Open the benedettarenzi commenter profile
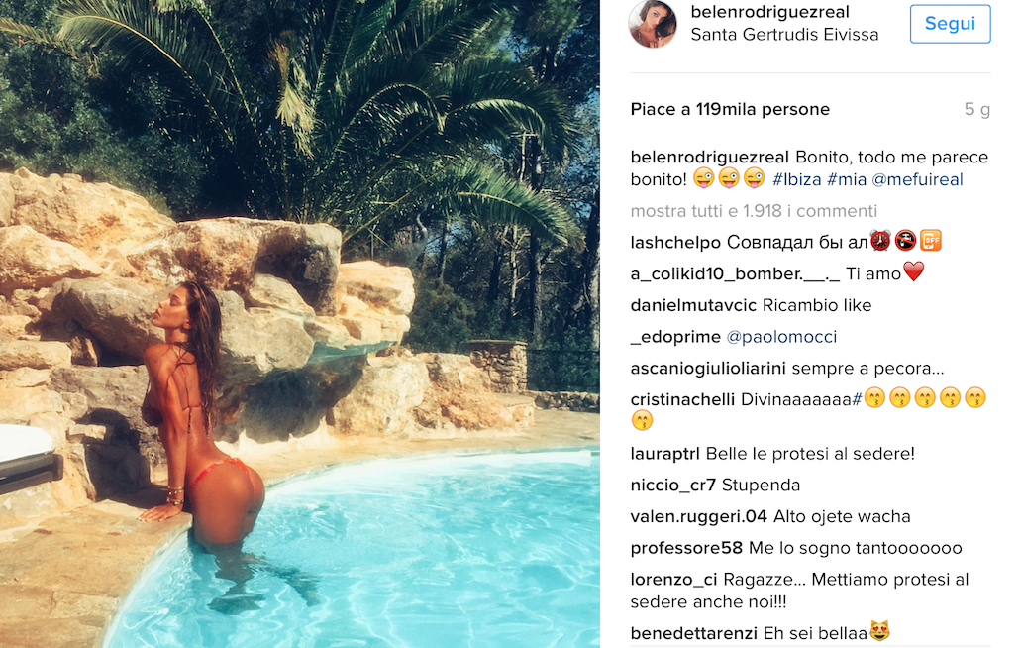 coord(693,633)
